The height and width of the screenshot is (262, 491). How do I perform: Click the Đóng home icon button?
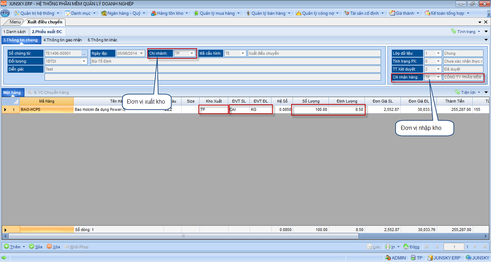[x=406, y=247]
